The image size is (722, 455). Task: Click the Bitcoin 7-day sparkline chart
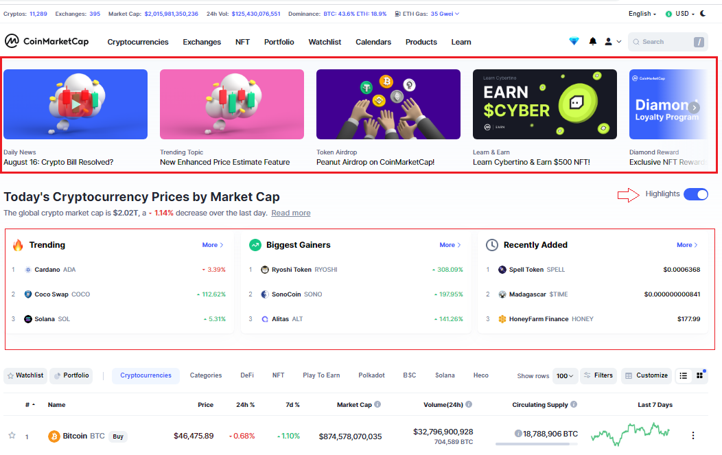(x=630, y=434)
